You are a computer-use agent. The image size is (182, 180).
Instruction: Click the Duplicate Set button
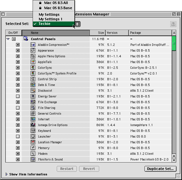[x=160, y=169]
